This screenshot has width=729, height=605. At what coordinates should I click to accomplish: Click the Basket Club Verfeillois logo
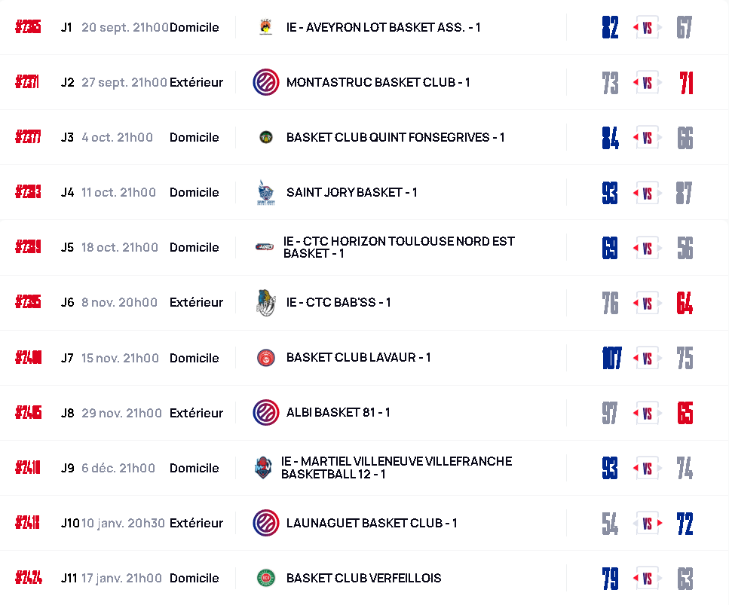pyautogui.click(x=265, y=579)
